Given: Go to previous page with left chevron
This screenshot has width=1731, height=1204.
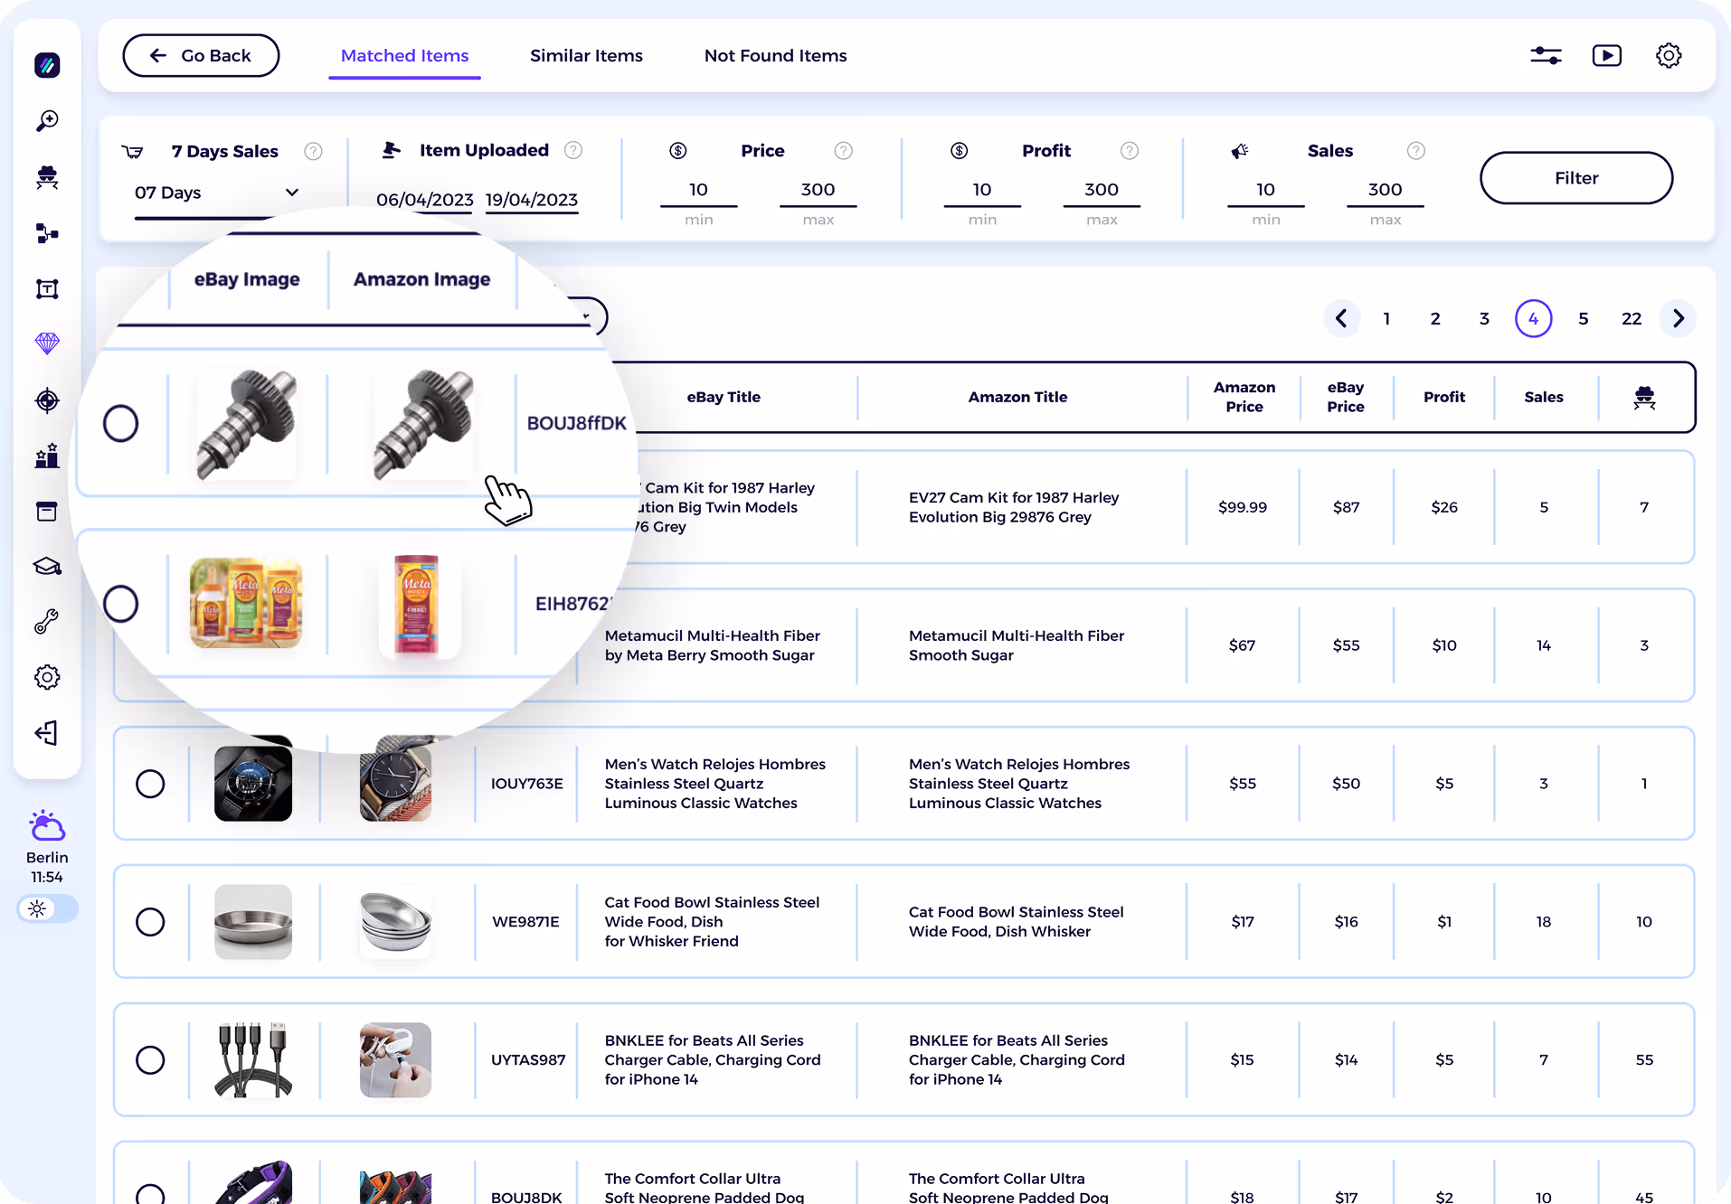Looking at the screenshot, I should point(1341,318).
